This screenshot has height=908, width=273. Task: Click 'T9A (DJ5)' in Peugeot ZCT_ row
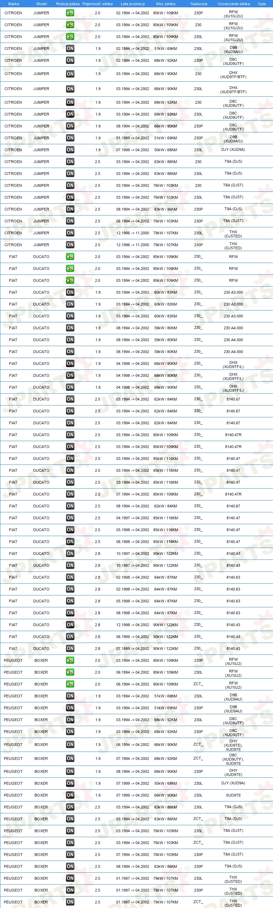233,819
